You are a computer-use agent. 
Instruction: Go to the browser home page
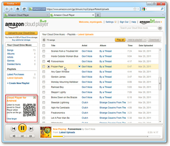tap(18, 9)
